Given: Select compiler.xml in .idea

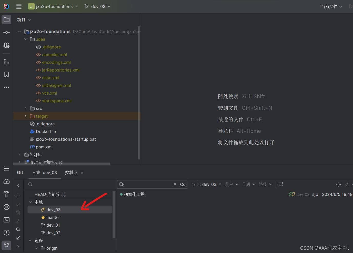Looking at the screenshot, I should [x=54, y=55].
